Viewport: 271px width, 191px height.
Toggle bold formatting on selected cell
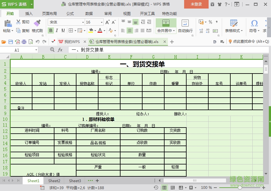pos(51,31)
